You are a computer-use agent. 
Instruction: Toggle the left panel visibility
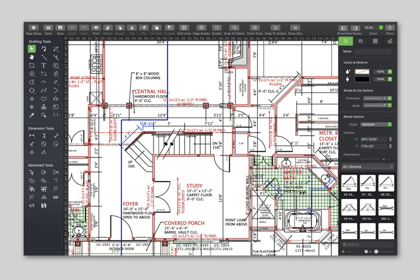coord(343,28)
